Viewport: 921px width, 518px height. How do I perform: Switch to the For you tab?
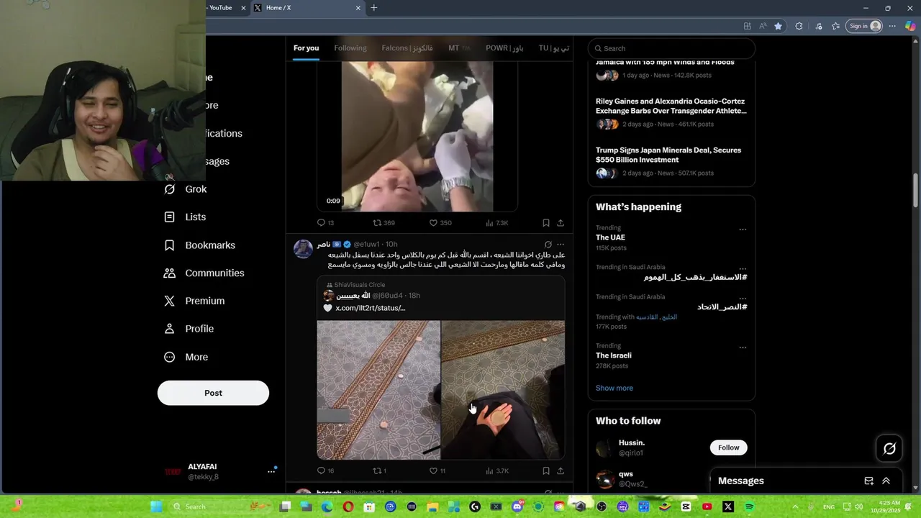pyautogui.click(x=306, y=48)
